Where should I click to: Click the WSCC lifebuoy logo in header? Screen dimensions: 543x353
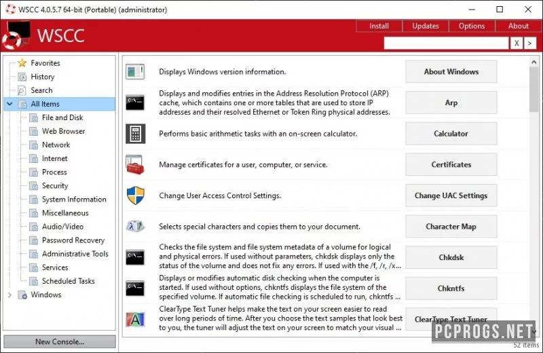(x=16, y=35)
